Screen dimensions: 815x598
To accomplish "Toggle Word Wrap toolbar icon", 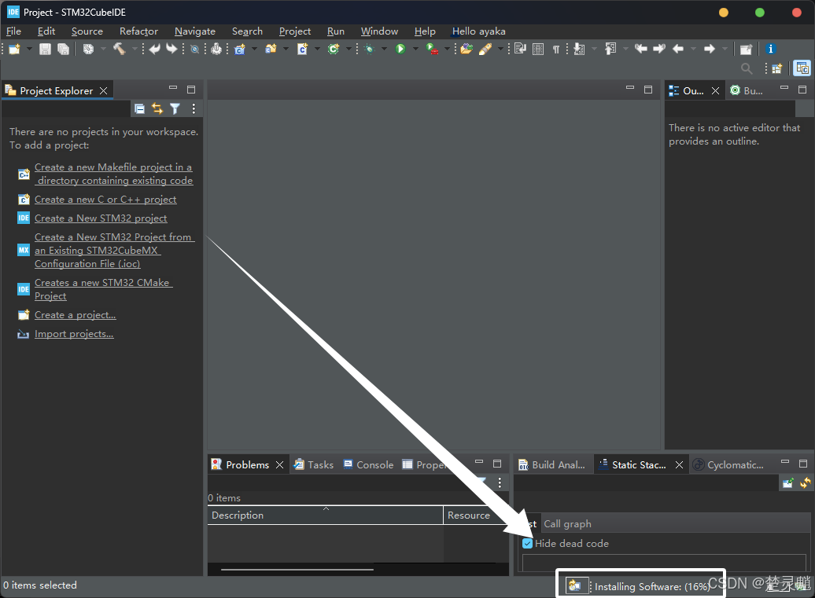I will [x=520, y=49].
